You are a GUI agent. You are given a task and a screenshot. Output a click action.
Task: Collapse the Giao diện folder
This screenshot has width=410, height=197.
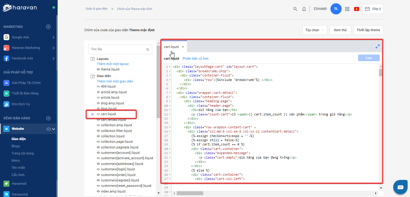(92, 76)
